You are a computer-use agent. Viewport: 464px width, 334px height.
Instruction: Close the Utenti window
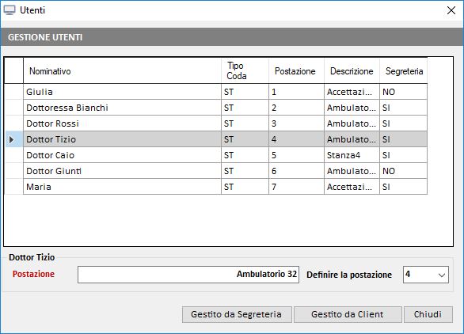[x=451, y=10]
